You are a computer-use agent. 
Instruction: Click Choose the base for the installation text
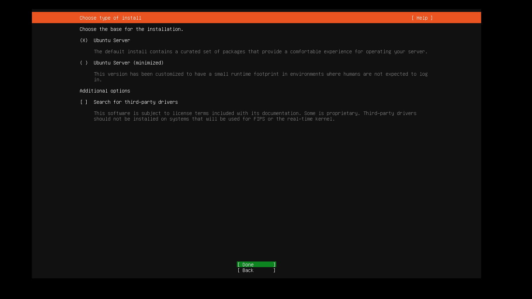(x=131, y=29)
